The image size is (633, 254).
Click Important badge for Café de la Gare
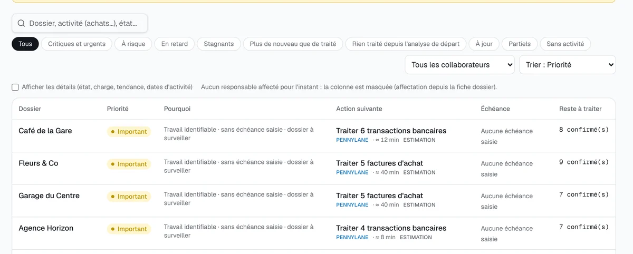129,132
